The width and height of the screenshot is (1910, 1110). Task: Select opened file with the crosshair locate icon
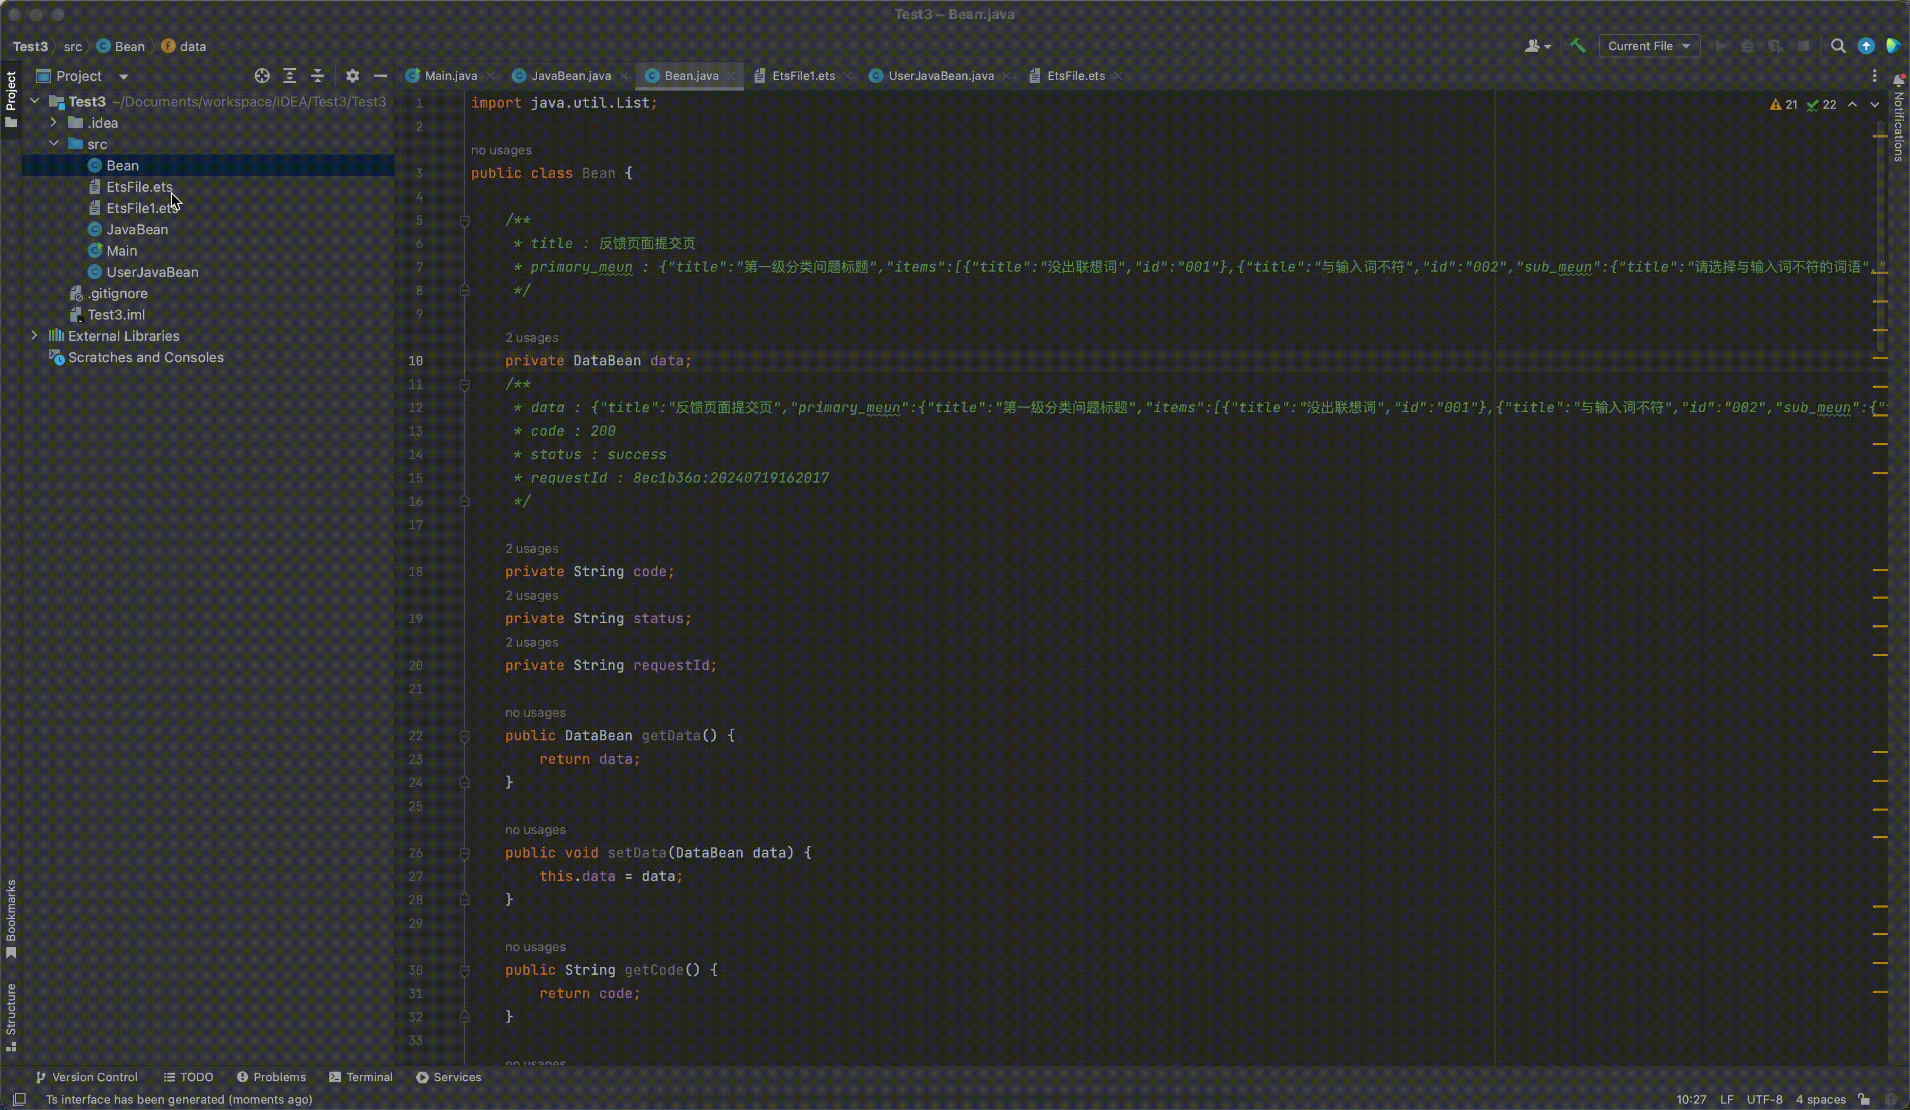click(262, 76)
